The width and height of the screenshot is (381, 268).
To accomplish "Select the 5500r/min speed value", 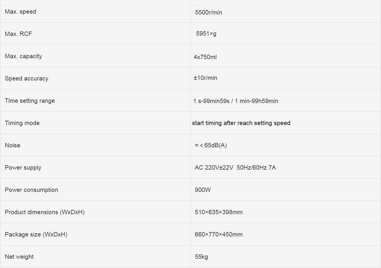I will (x=208, y=12).
